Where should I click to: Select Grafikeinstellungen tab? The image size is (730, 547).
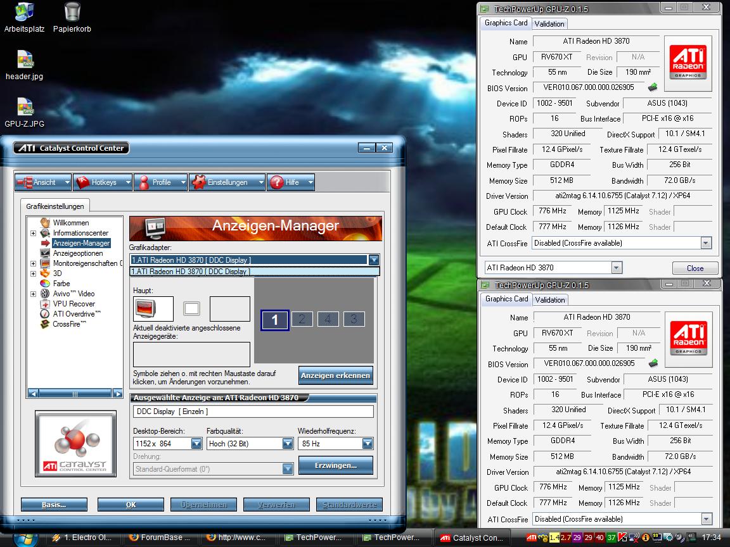pos(55,206)
